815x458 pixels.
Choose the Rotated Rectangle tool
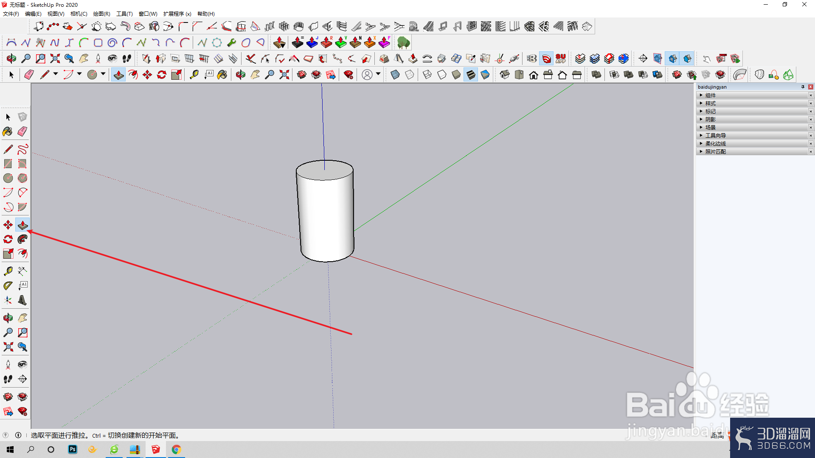[x=22, y=164]
